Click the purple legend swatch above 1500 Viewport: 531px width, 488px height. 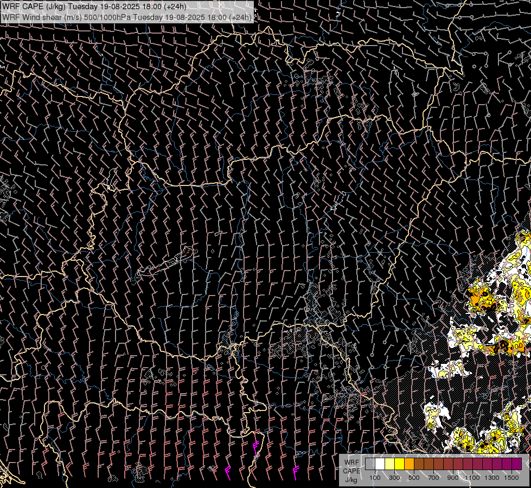516,464
